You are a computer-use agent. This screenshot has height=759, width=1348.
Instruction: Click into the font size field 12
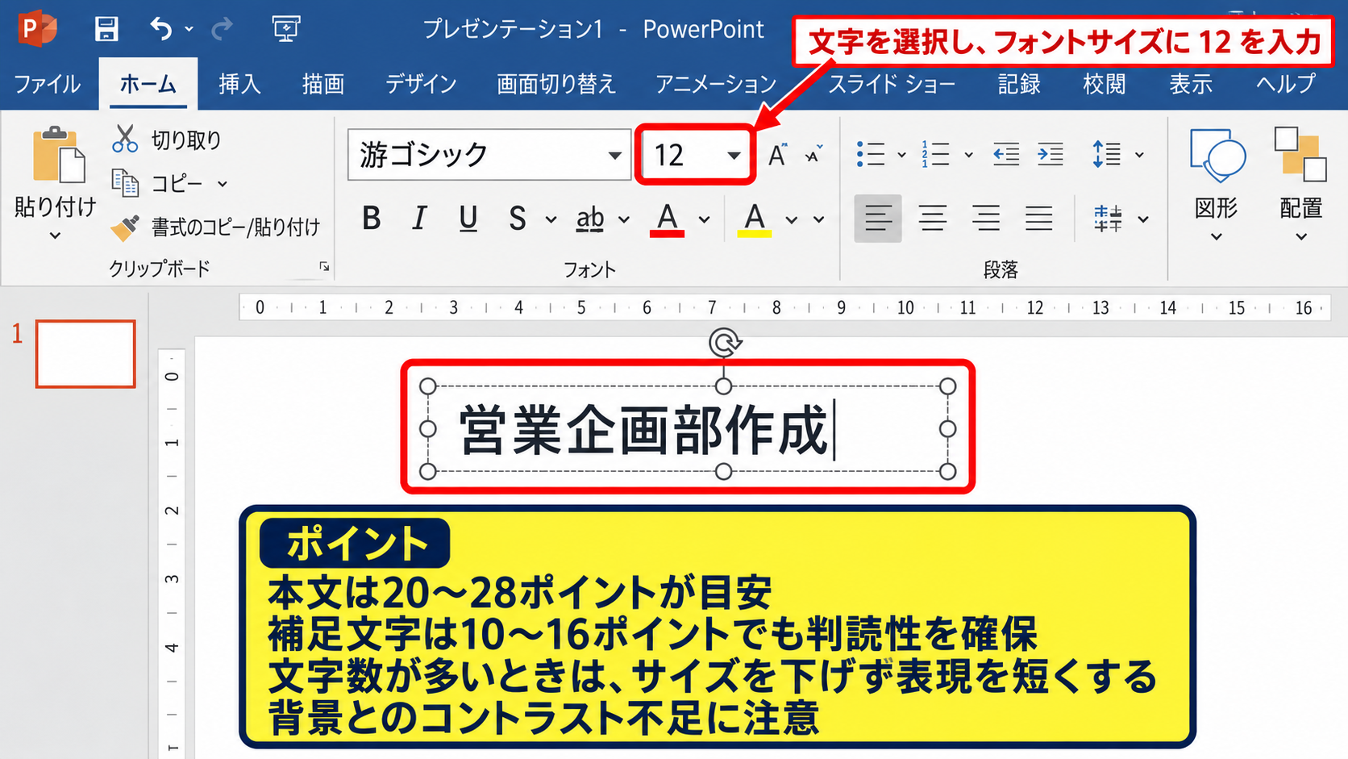tap(682, 155)
